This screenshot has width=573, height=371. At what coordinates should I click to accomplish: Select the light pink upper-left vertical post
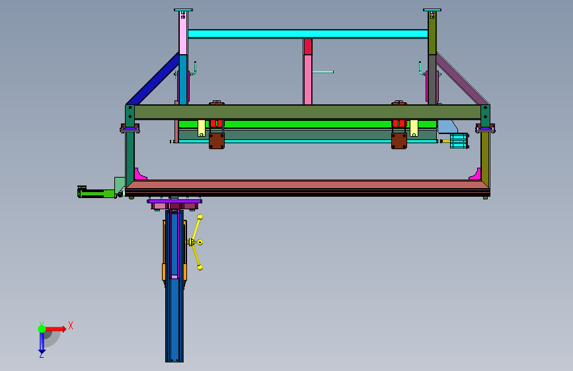coord(183,33)
